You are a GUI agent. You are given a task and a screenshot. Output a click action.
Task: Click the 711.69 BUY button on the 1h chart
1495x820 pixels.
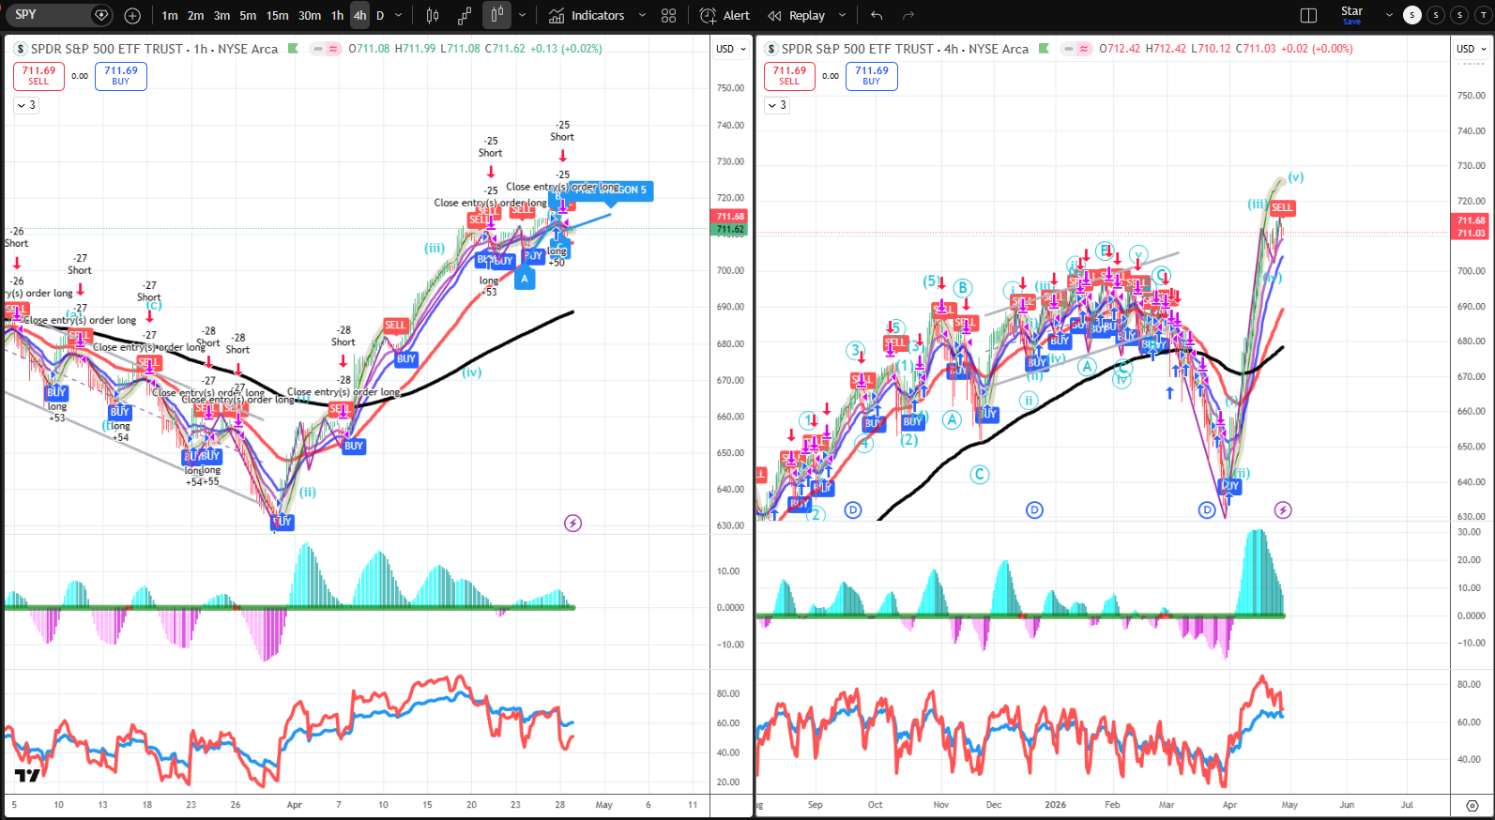click(x=121, y=76)
